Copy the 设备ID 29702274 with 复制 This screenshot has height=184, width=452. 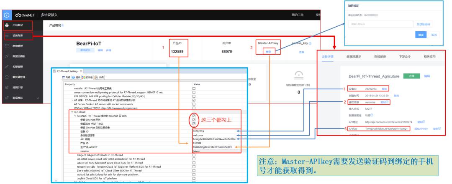(385, 89)
